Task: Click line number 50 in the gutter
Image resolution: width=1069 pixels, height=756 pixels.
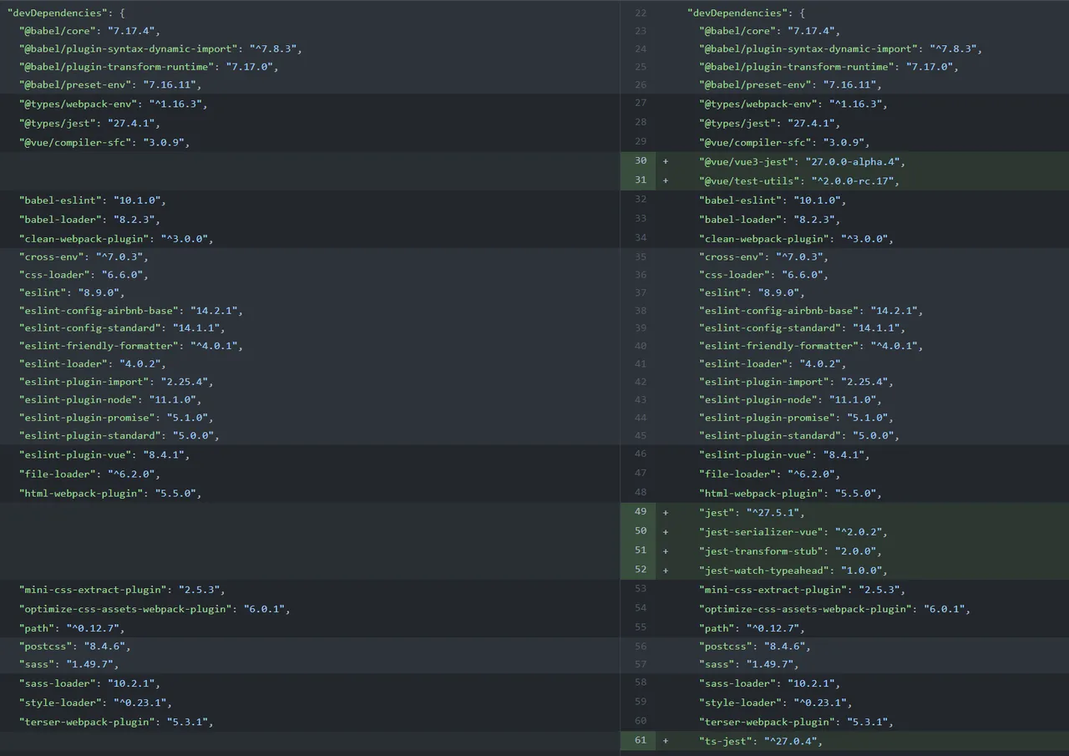Action: tap(641, 530)
